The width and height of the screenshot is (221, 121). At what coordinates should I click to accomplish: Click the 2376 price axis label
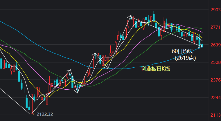coord(216,80)
